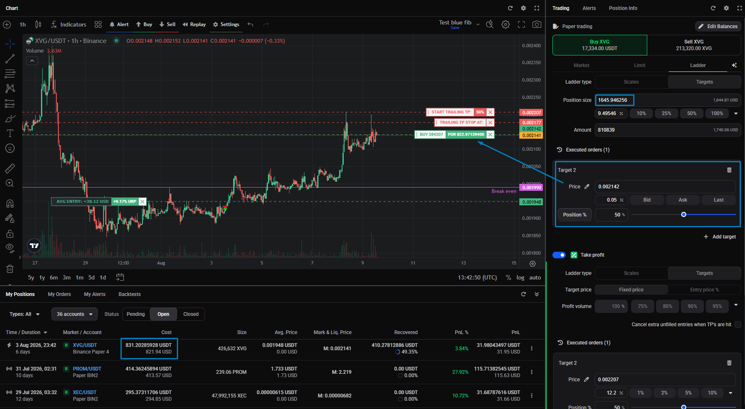Screen dimensions: 745x409
Task: Refresh the positions table
Action: point(523,294)
